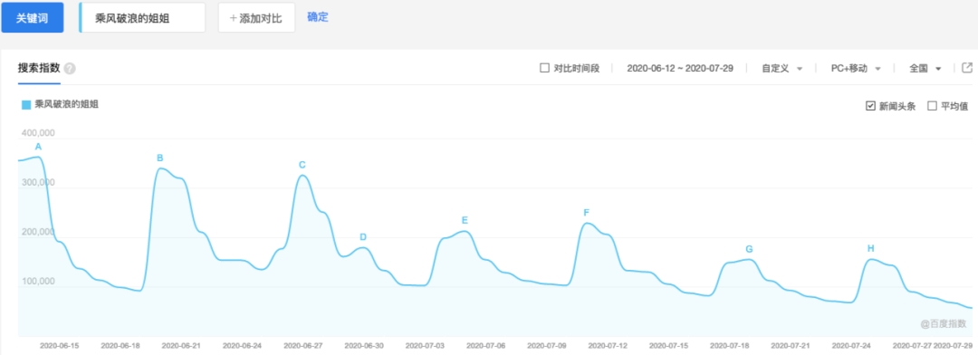Viewport: 978px width, 355px height.
Task: Open the help question mark beside 搜索指数
Action: pyautogui.click(x=70, y=69)
